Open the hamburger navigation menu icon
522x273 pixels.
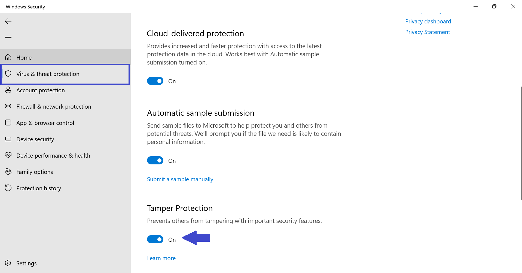8,37
